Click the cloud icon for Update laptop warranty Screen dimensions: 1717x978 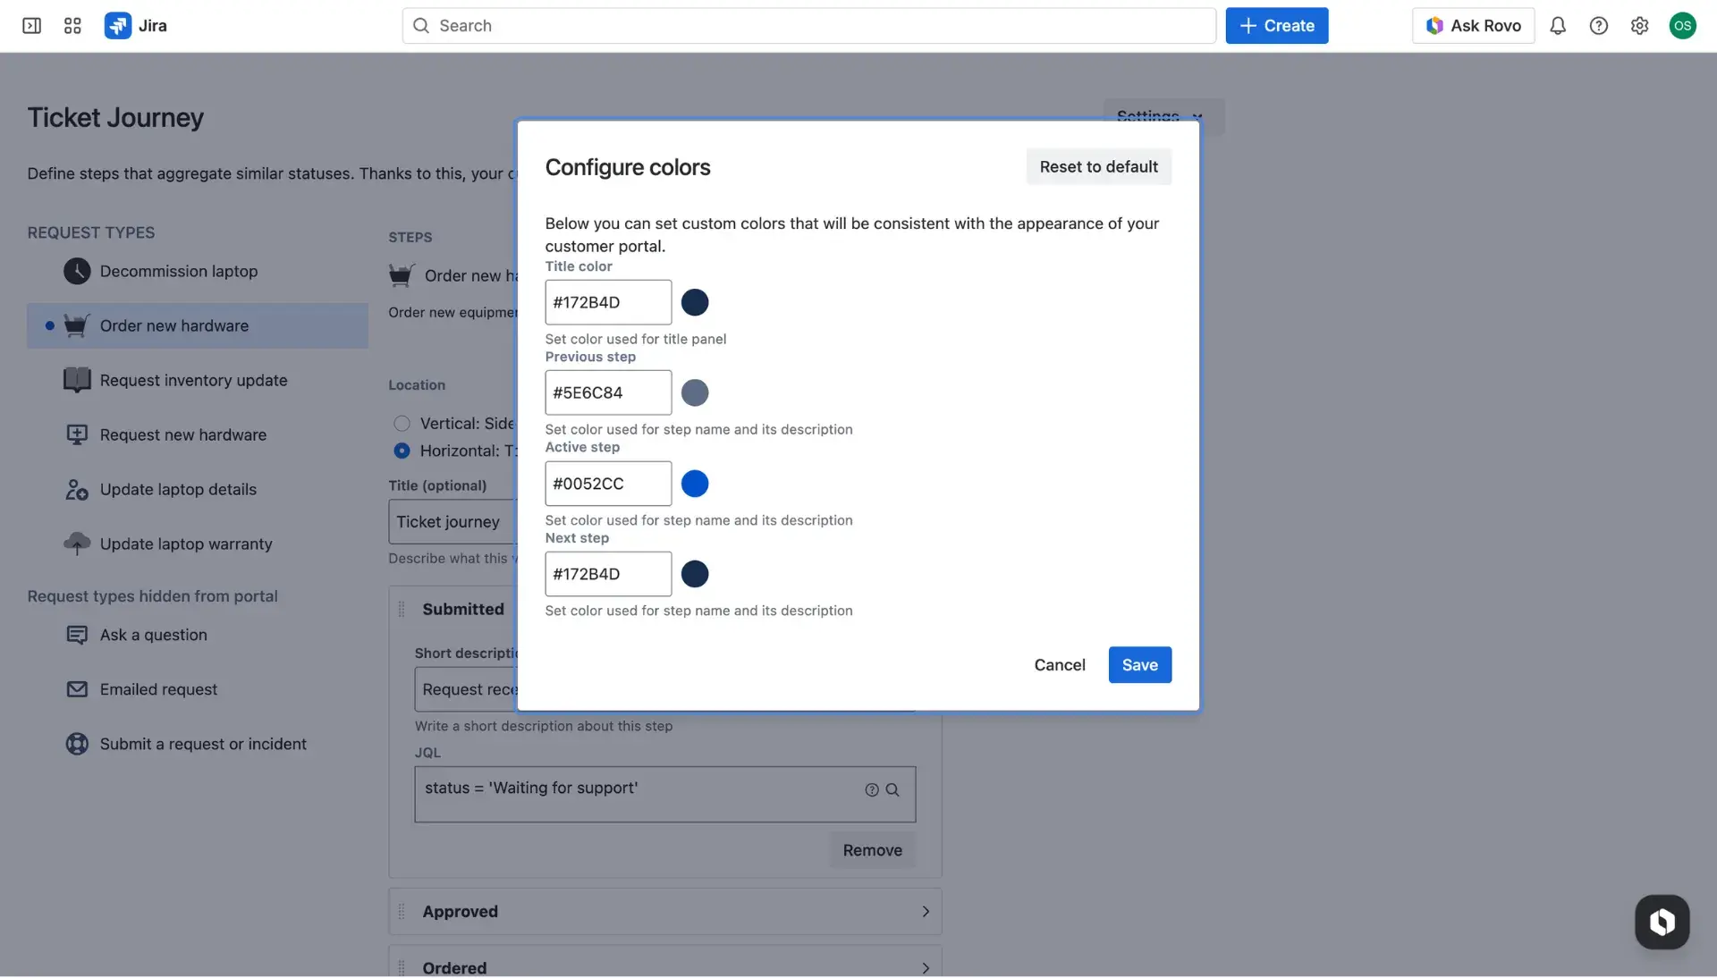[77, 544]
